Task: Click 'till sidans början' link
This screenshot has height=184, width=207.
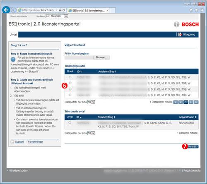Action: [18, 171]
